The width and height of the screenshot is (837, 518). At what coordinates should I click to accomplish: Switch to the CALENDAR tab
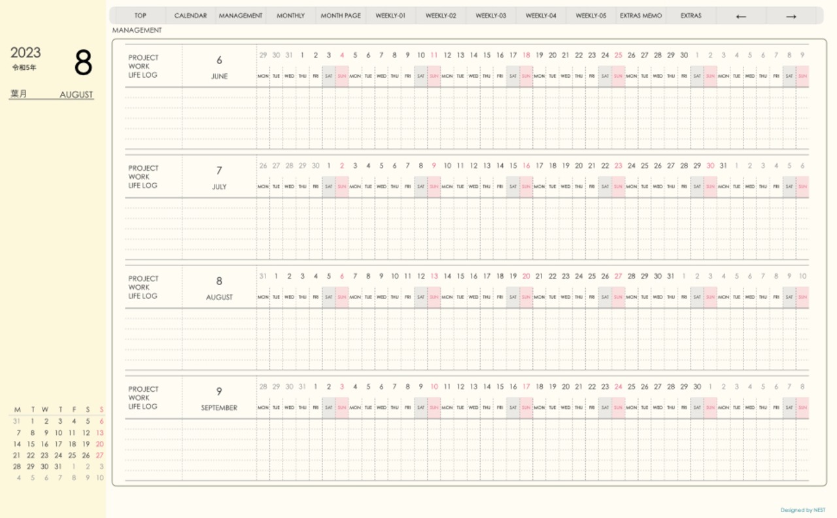[191, 16]
